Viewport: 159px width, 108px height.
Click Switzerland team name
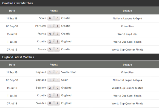point(69,72)
